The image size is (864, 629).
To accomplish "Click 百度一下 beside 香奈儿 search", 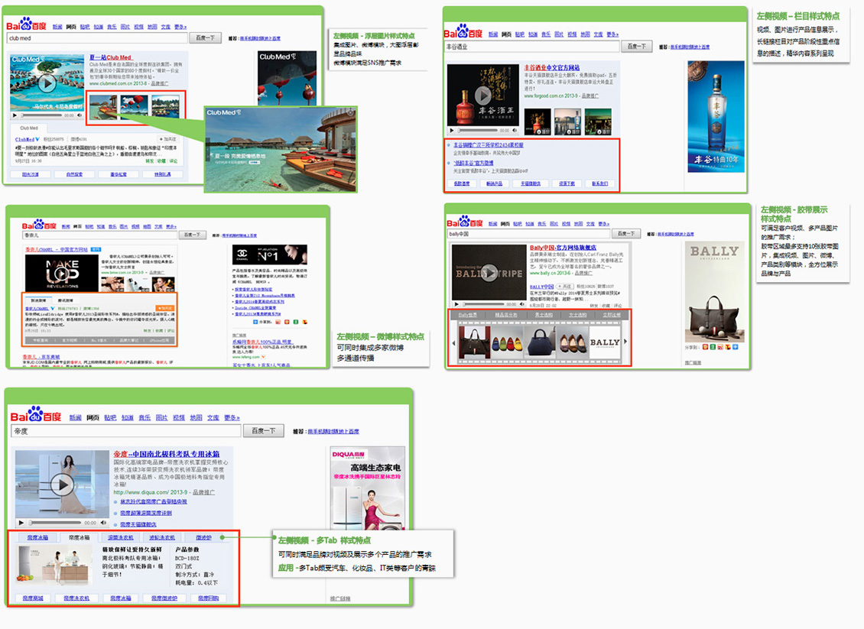I will 193,235.
